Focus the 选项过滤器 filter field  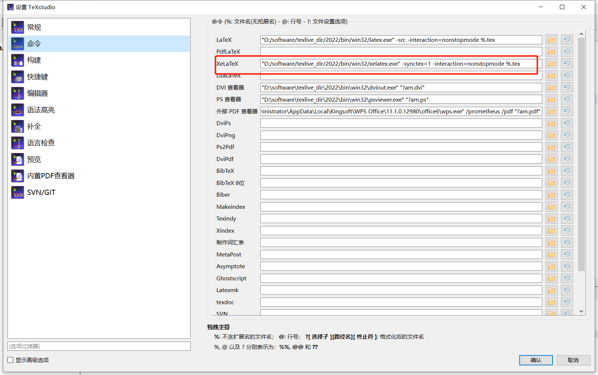(99, 346)
